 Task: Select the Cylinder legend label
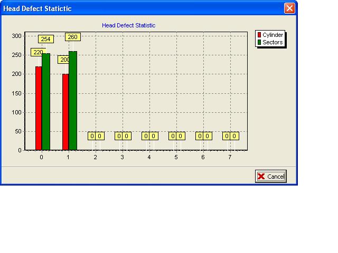273,35
